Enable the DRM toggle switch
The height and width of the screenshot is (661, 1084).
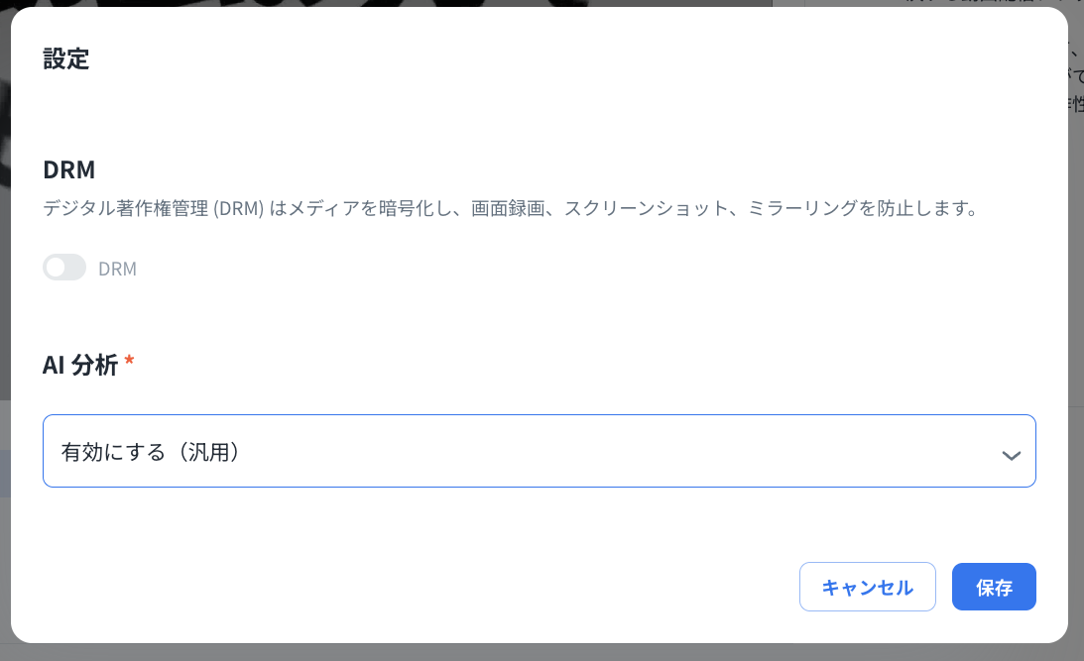64,268
